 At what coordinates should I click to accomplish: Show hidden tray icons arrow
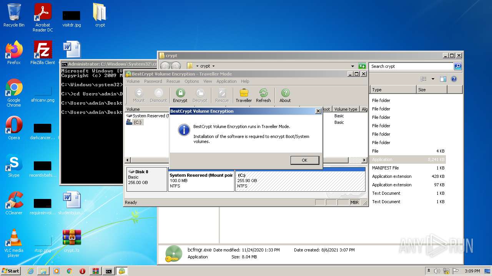click(x=429, y=271)
